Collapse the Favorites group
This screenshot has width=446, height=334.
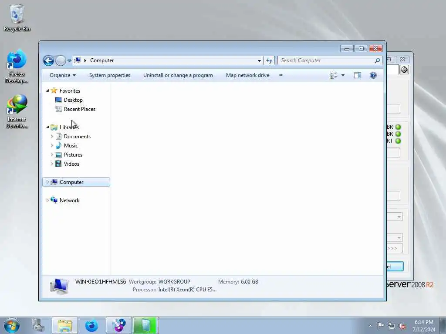(47, 90)
